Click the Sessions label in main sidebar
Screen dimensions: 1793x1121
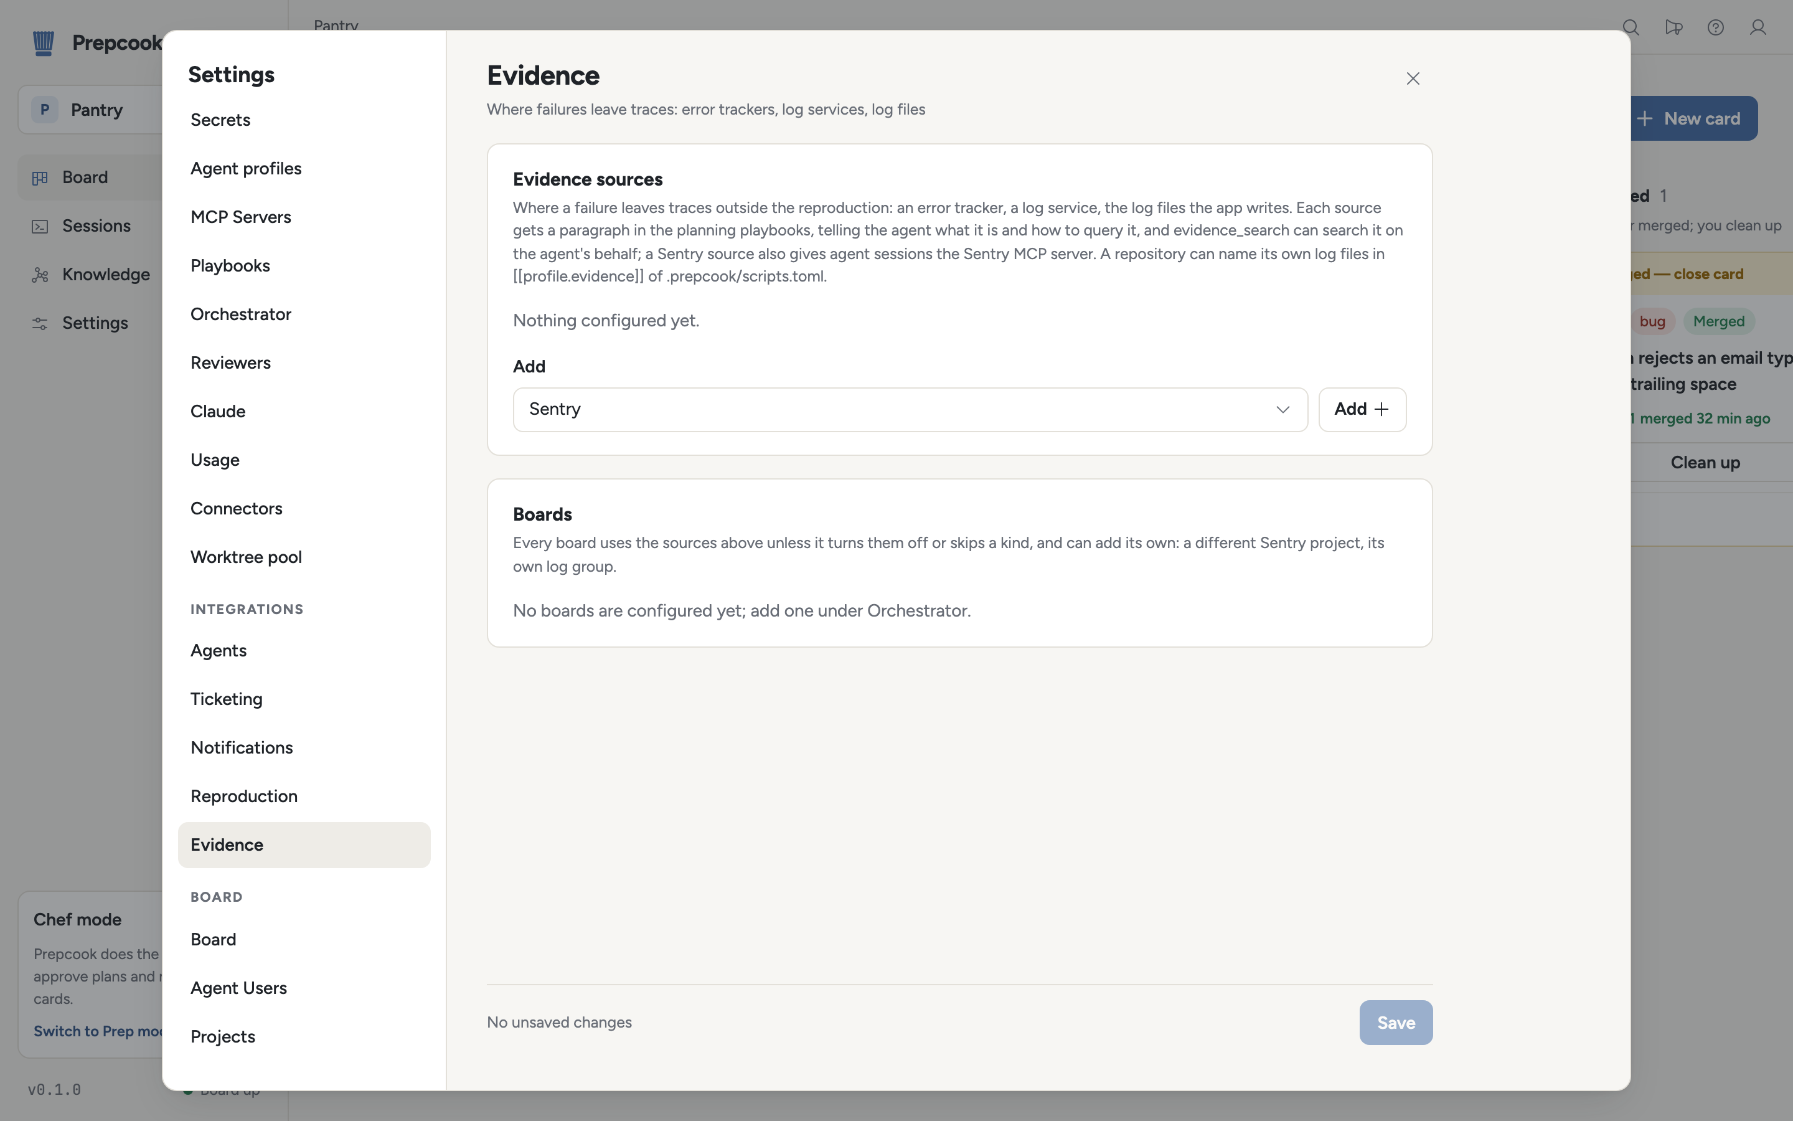pos(96,226)
